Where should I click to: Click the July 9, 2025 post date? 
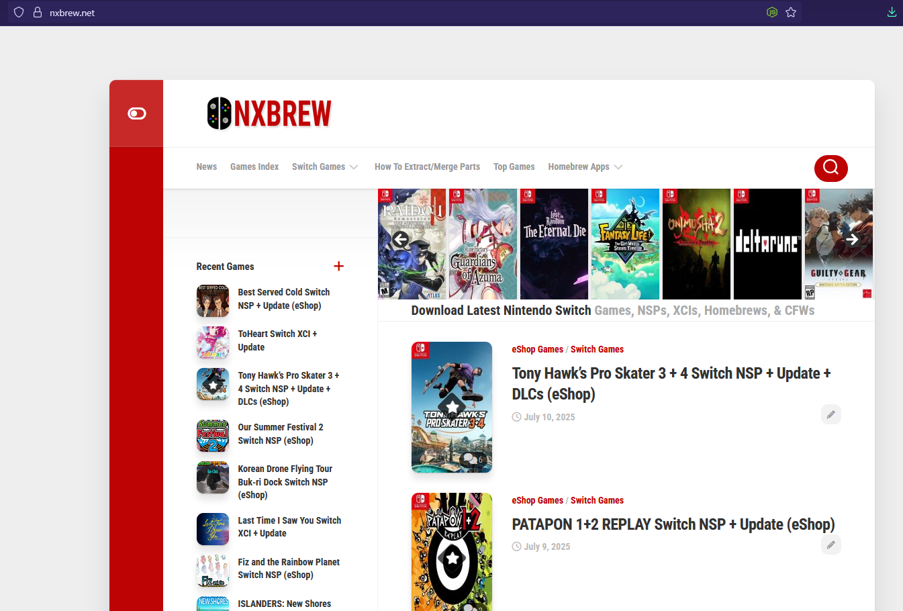point(547,547)
